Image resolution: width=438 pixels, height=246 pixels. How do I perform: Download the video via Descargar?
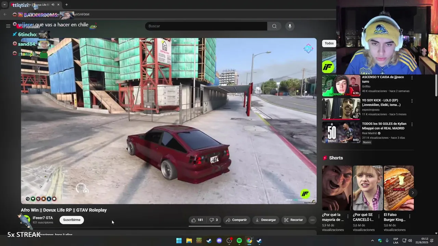[x=266, y=220]
